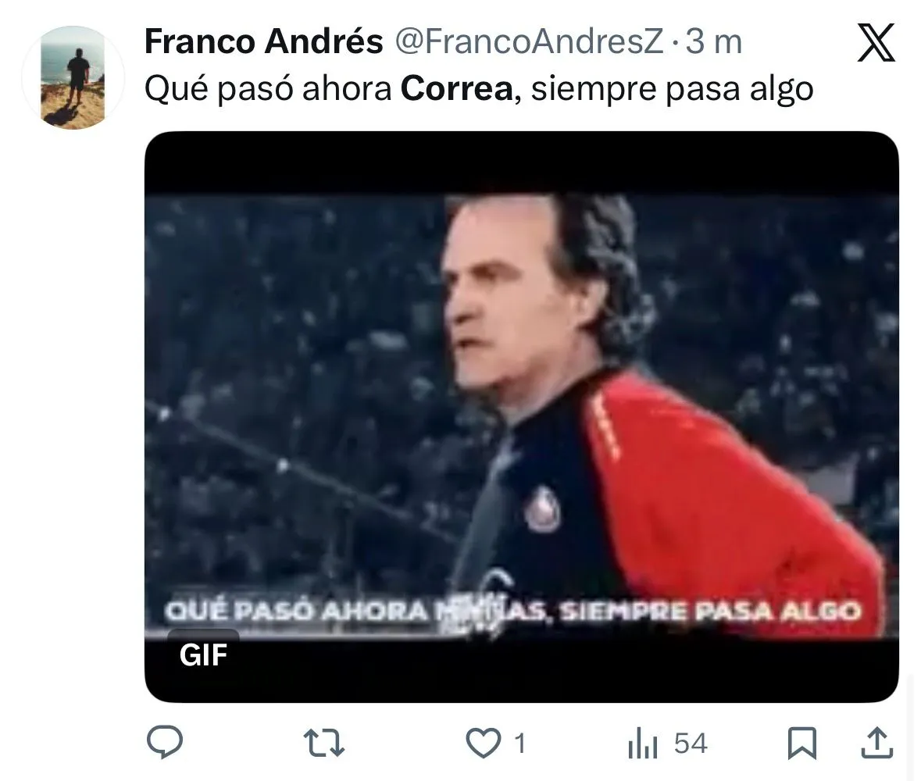The image size is (921, 781).
Task: Open the Franco Andrés display name
Action: [x=264, y=41]
